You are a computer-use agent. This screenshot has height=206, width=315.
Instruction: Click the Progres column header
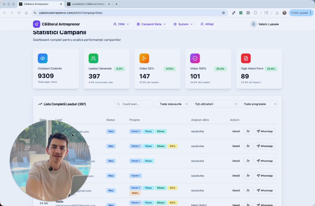click(135, 120)
